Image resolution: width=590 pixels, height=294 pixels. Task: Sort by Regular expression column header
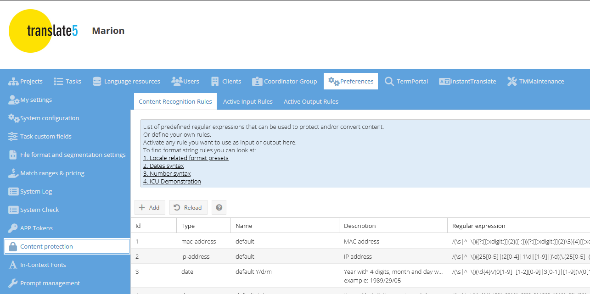[x=519, y=226]
